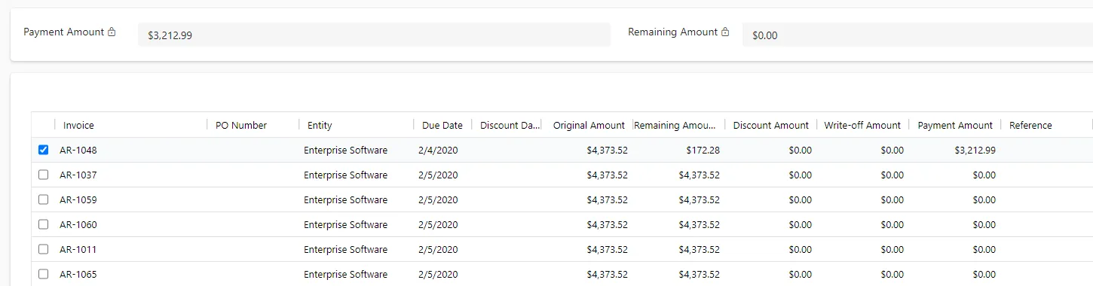
Task: Click the lock icon beside Payment Amount label
Action: point(112,32)
